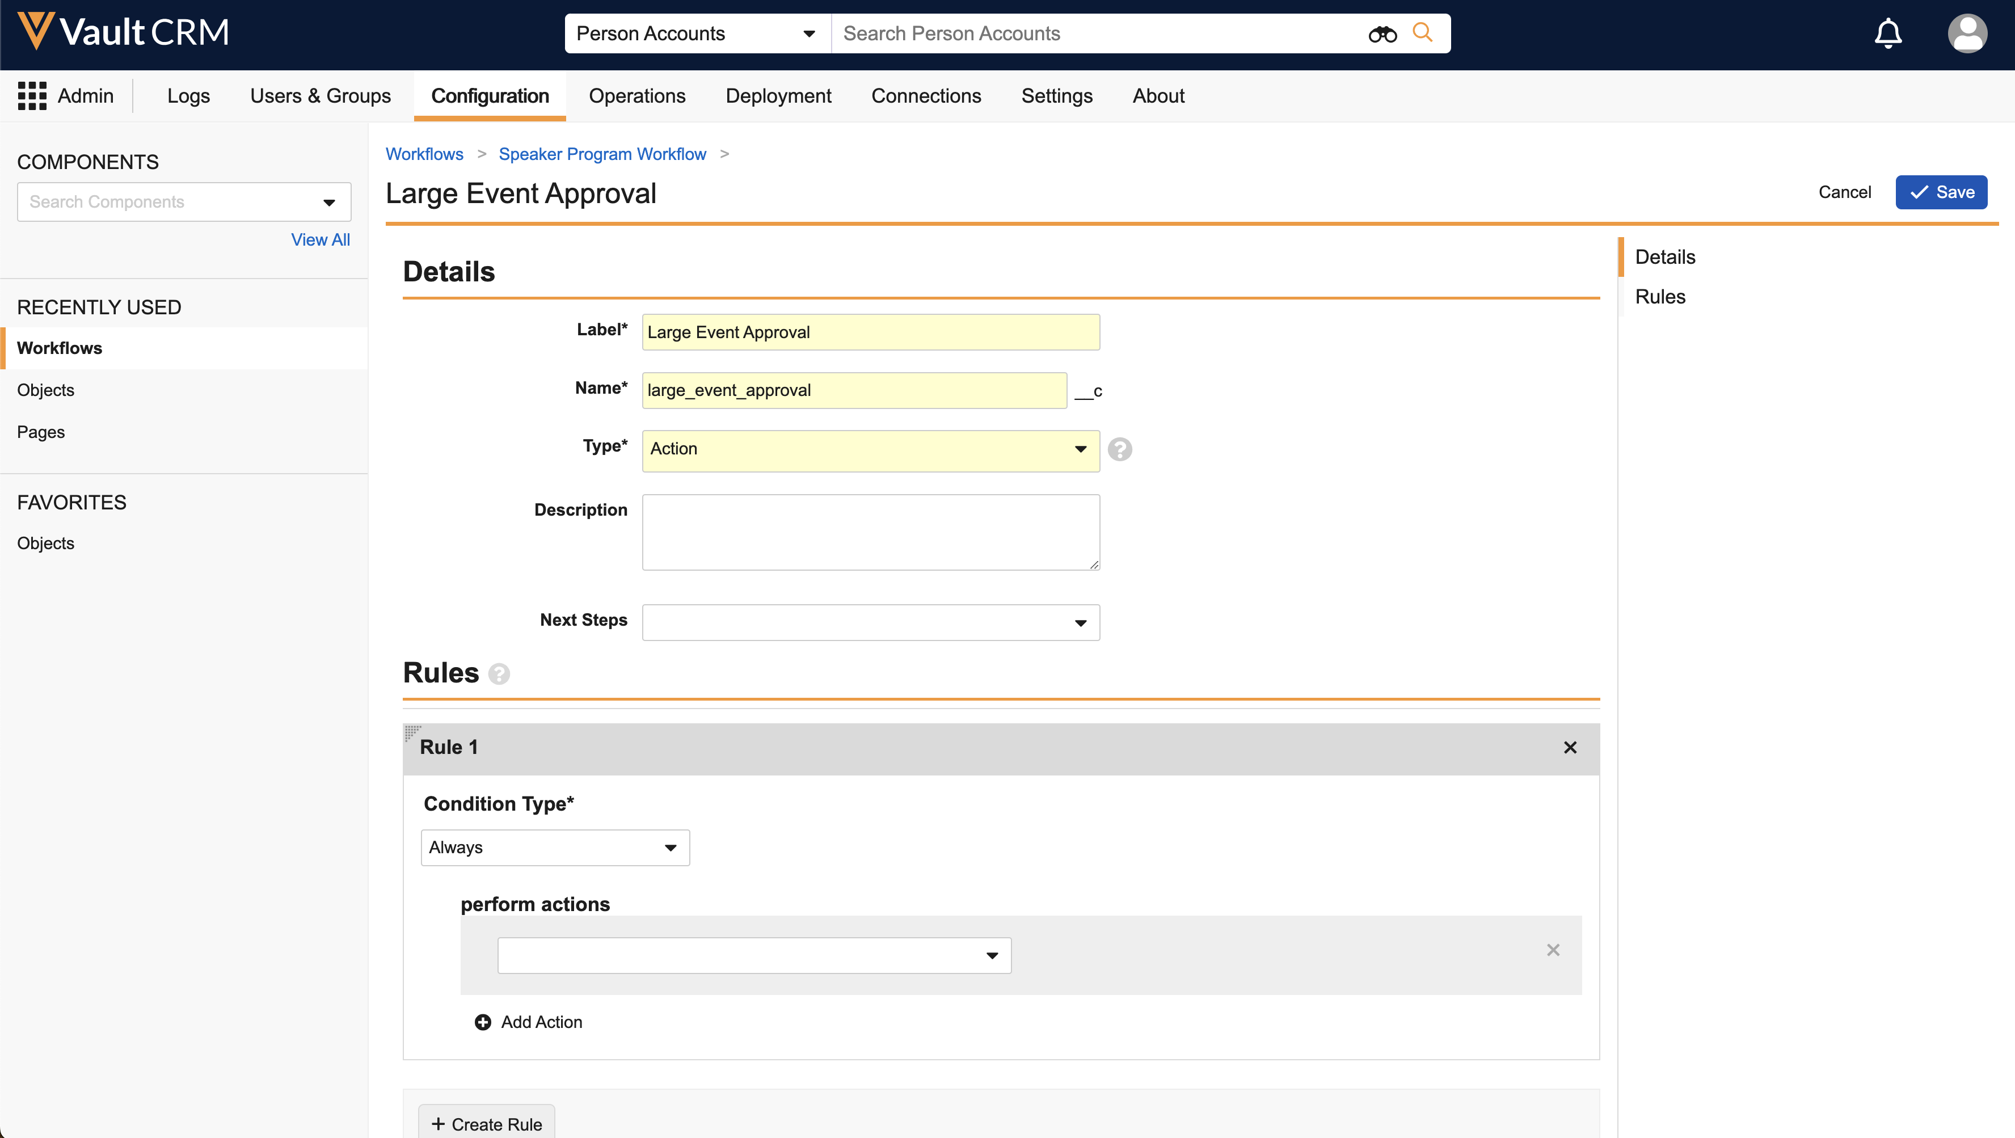Image resolution: width=2015 pixels, height=1138 pixels.
Task: Click the Rules section help icon
Action: pyautogui.click(x=499, y=673)
